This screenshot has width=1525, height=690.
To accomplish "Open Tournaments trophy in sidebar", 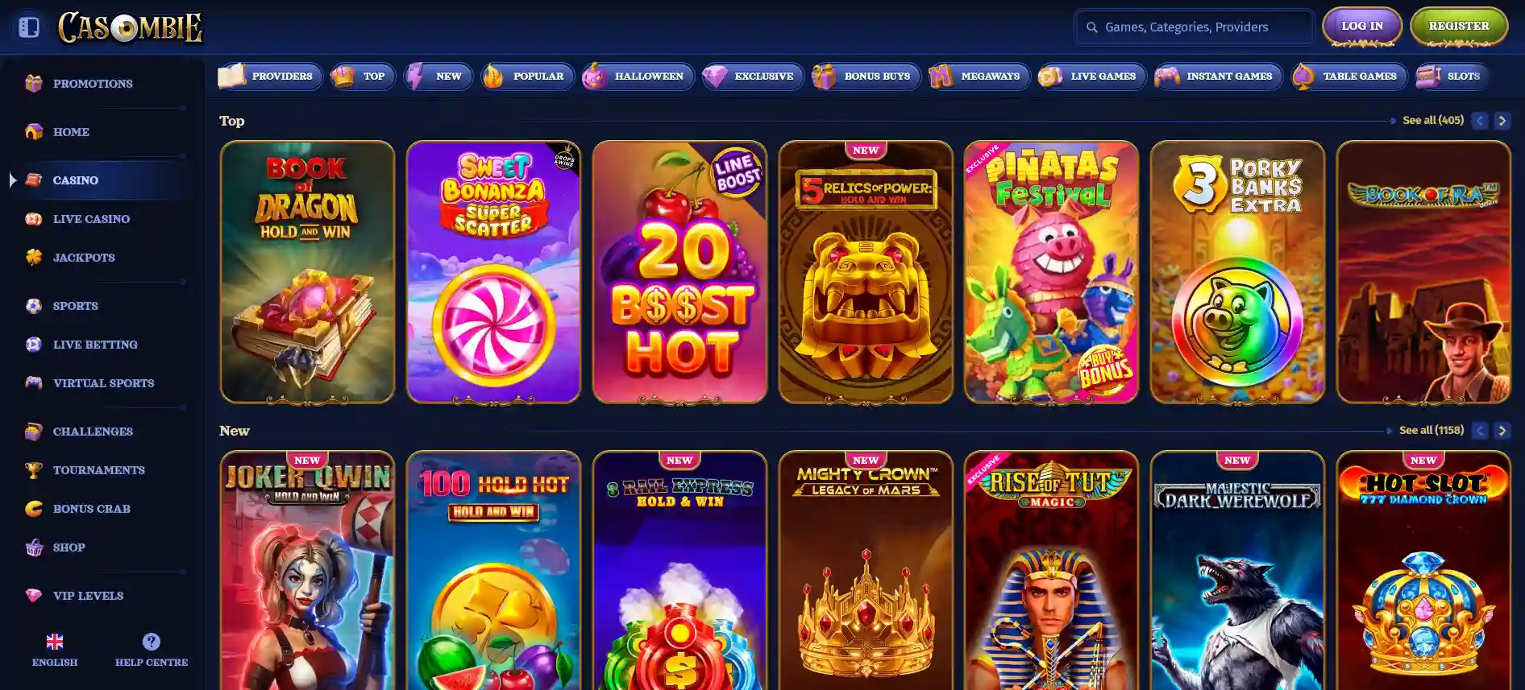I will click(x=34, y=470).
